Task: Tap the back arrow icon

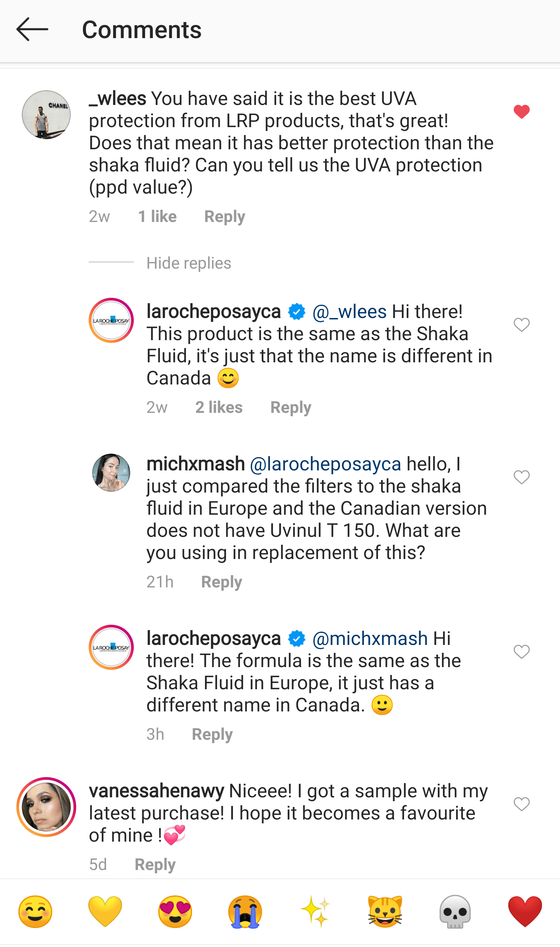Action: pyautogui.click(x=32, y=30)
